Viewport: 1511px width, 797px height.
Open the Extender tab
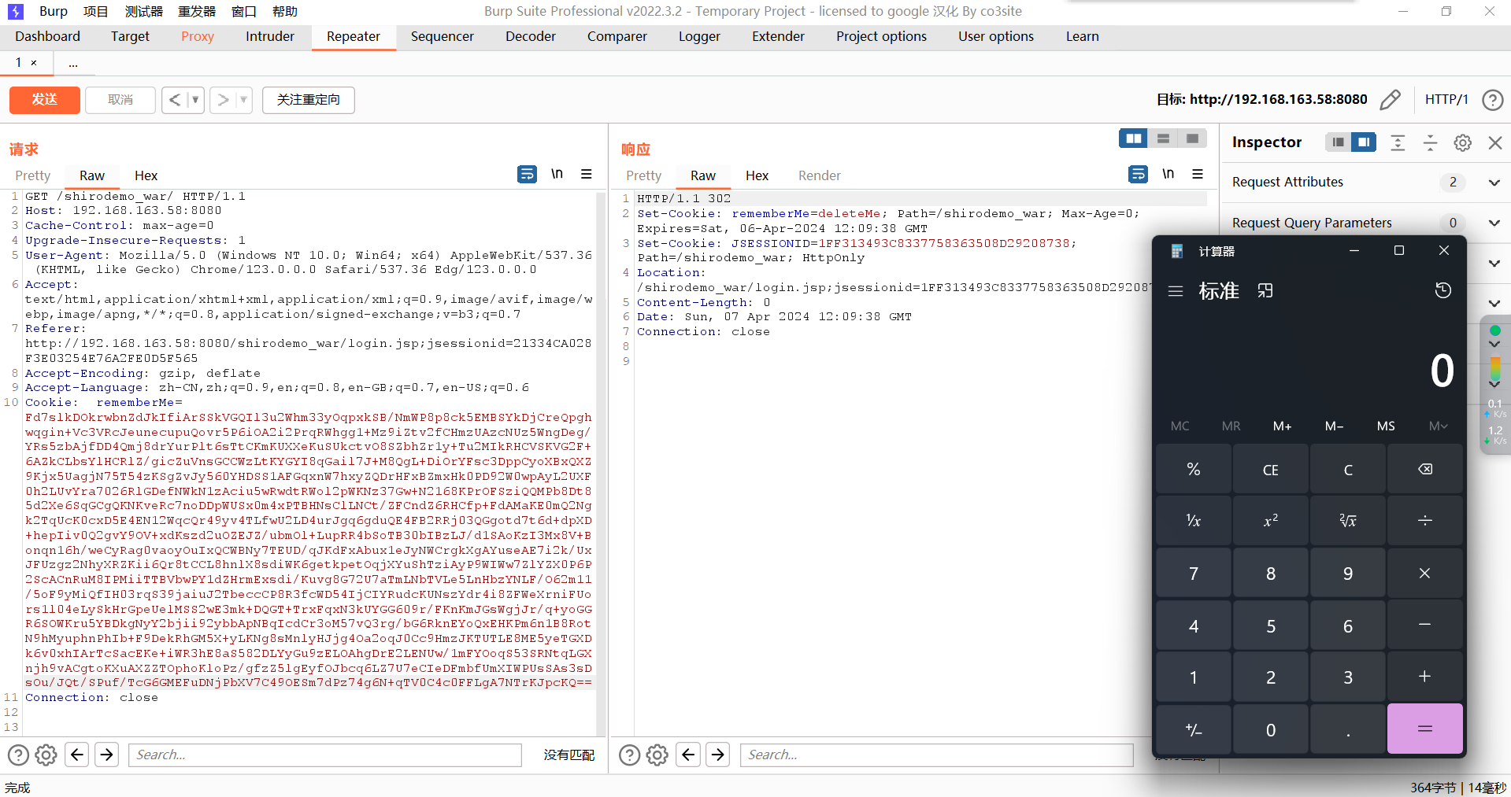pyautogui.click(x=778, y=36)
